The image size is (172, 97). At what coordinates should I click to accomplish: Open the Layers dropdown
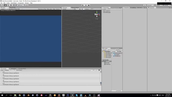(x=159, y=5)
